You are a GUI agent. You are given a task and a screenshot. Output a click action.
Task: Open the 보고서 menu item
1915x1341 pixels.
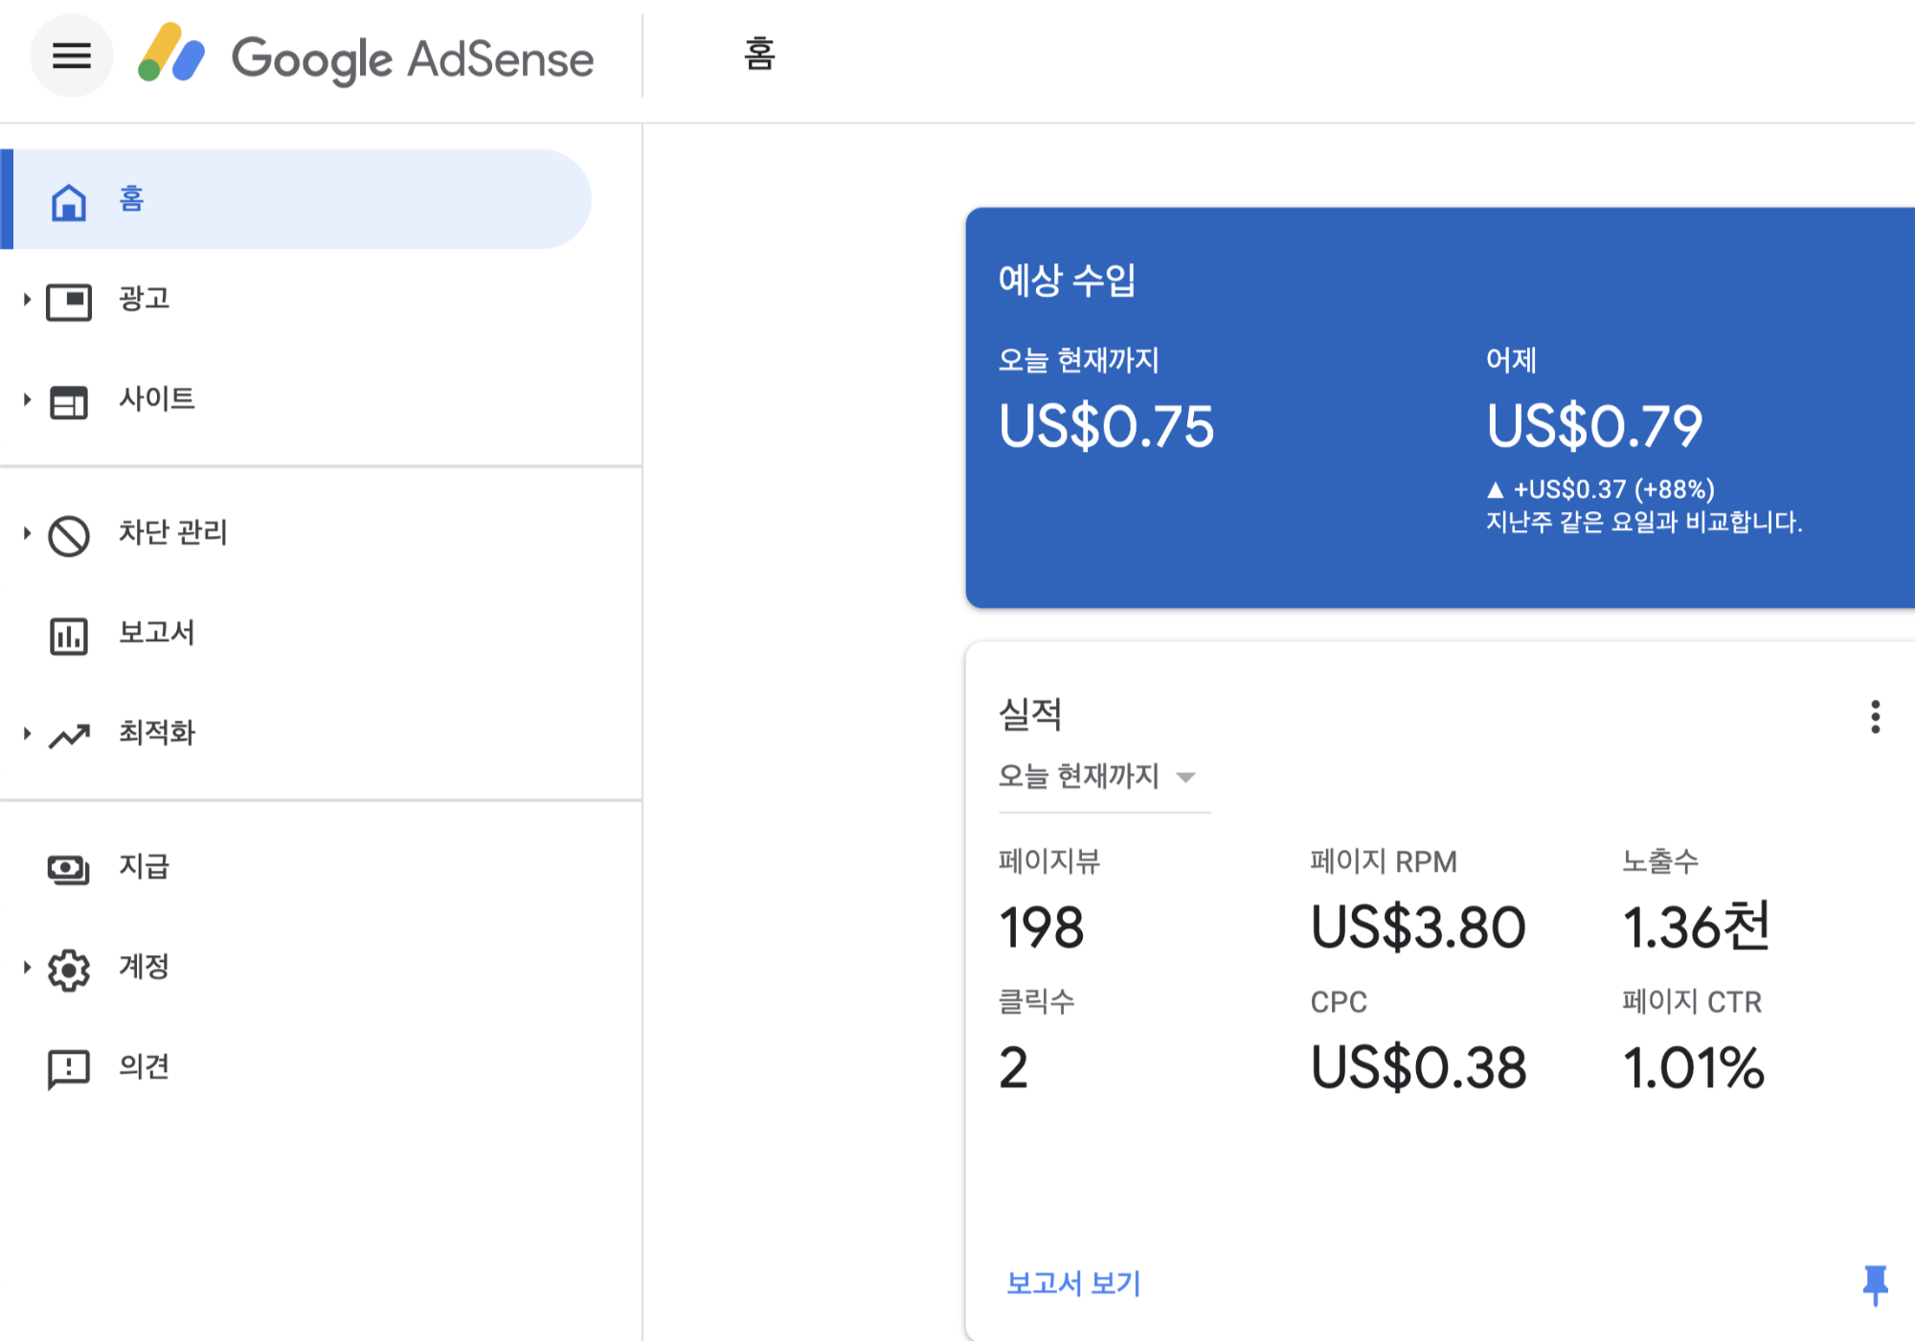tap(156, 633)
